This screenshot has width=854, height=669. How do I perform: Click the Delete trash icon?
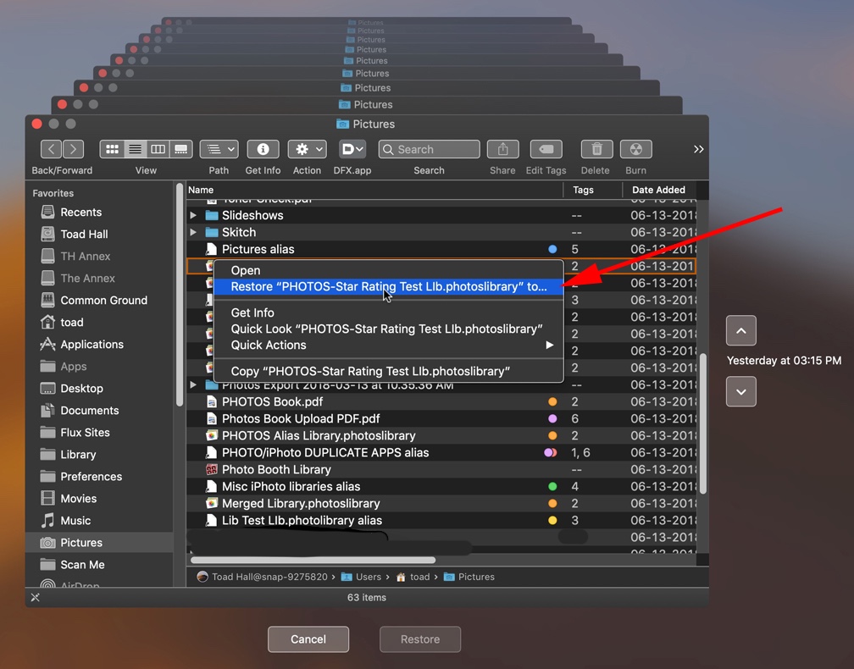coord(596,149)
